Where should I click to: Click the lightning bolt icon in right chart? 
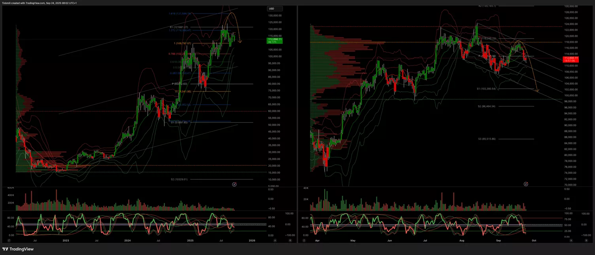[x=526, y=184]
